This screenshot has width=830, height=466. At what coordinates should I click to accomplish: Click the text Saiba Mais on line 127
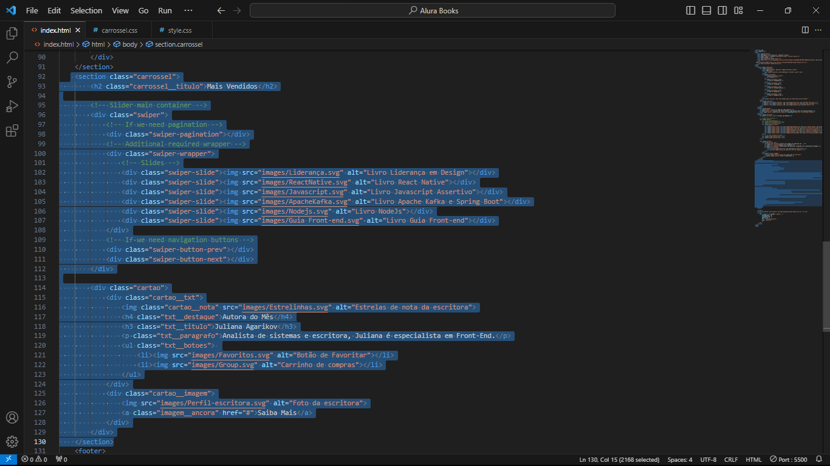click(276, 413)
